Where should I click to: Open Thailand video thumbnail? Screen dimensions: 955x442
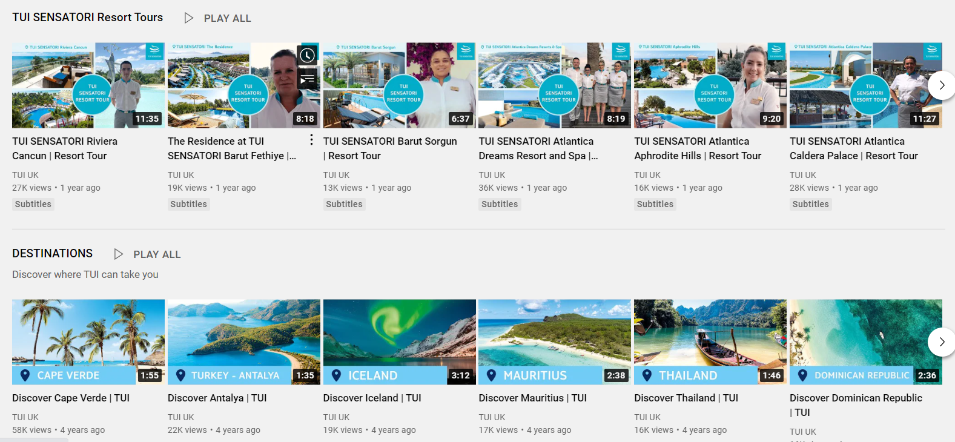[x=710, y=342]
